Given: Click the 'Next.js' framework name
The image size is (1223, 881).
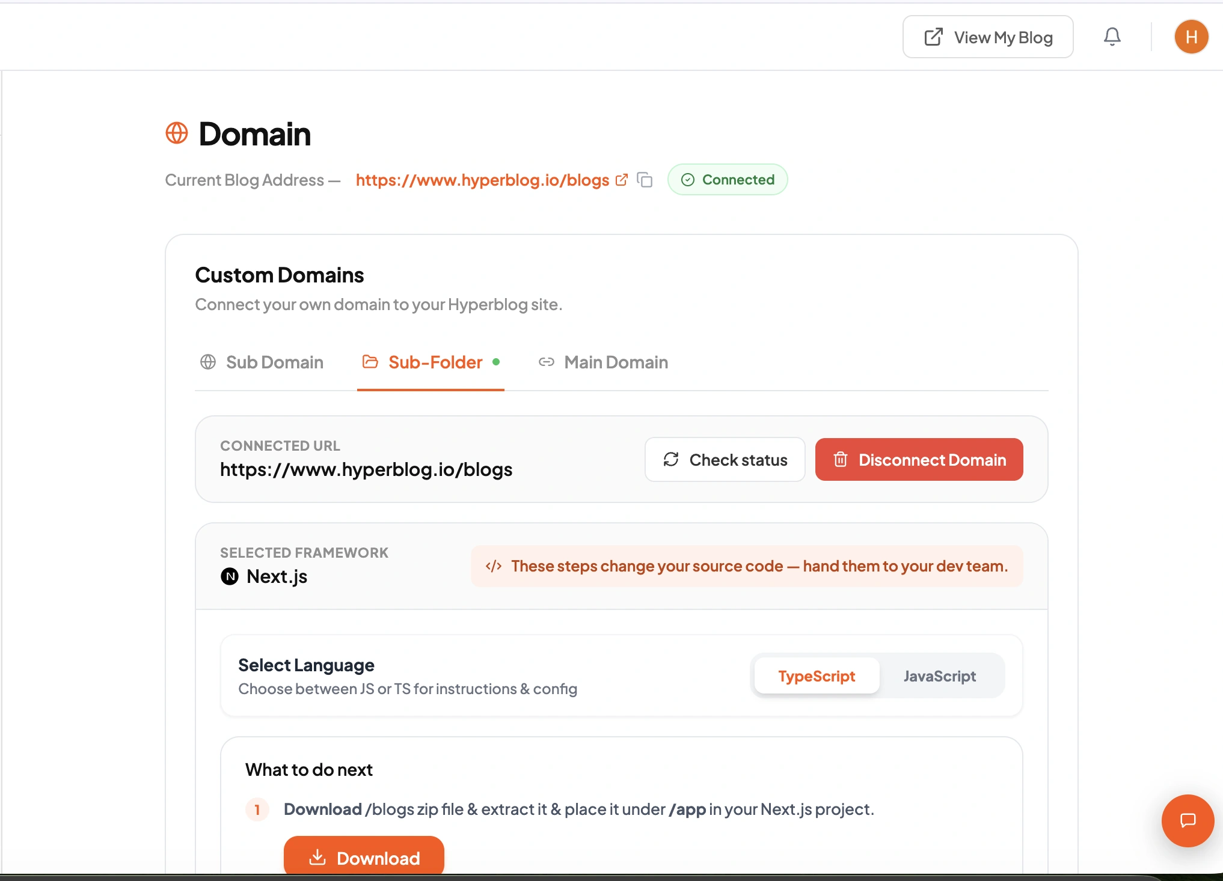Looking at the screenshot, I should pyautogui.click(x=277, y=576).
